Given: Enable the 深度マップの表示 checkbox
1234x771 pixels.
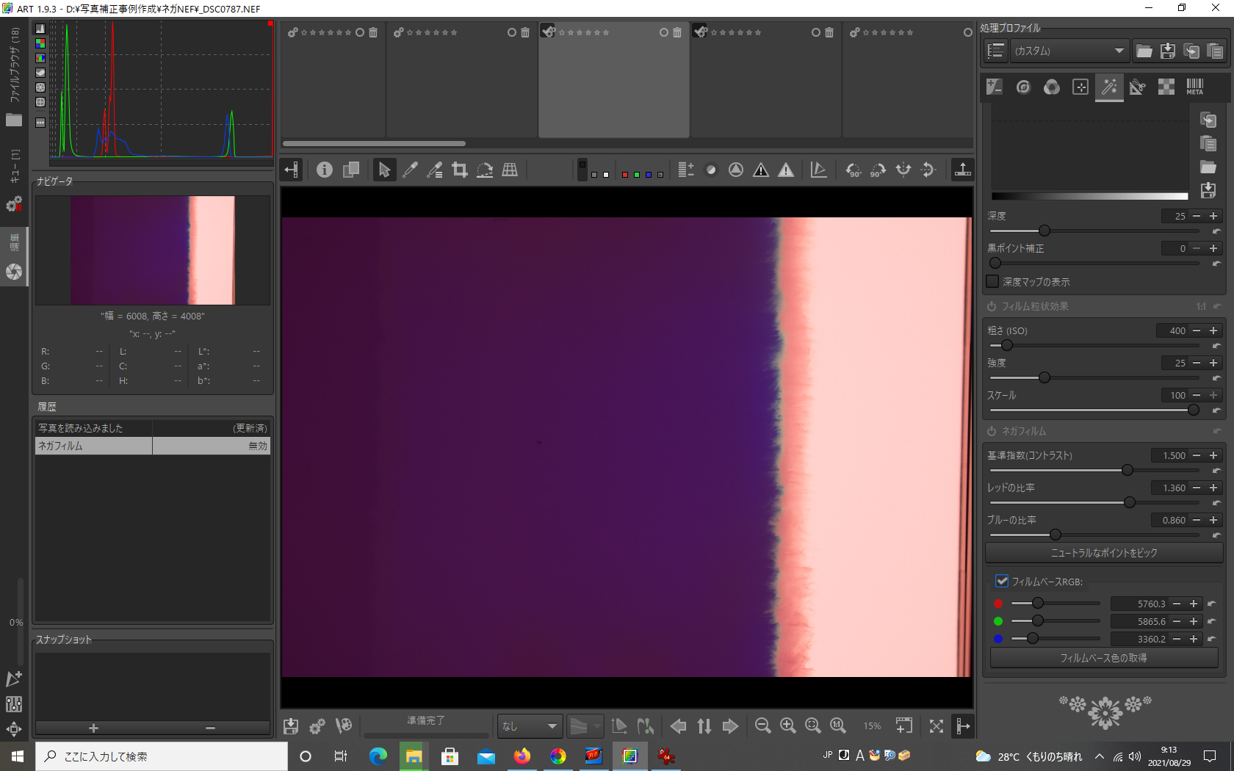Looking at the screenshot, I should (x=993, y=281).
